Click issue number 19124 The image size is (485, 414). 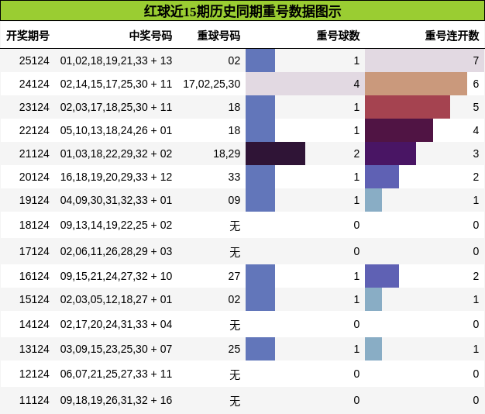pyautogui.click(x=34, y=200)
